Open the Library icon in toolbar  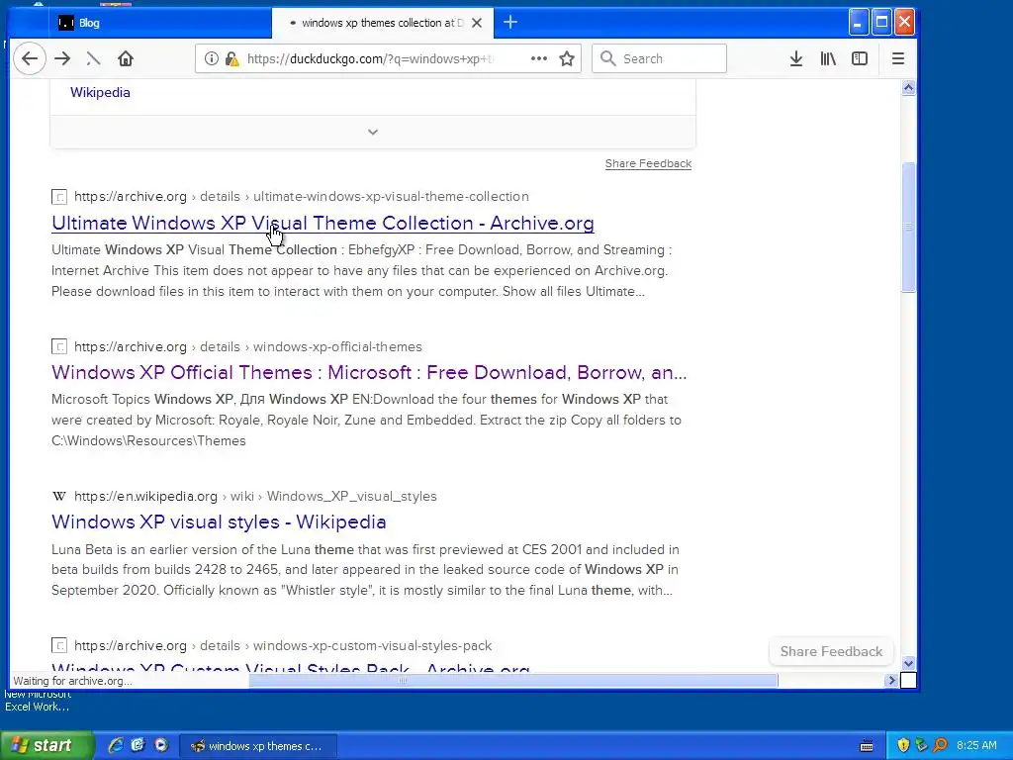coord(828,58)
